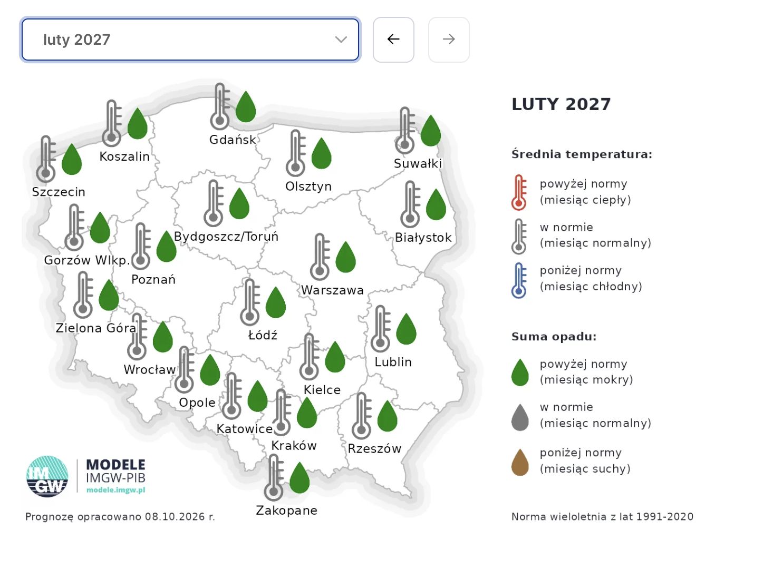Click the thermometer icon above Wrocław
Image resolution: width=773 pixels, height=569 pixels.
tap(138, 337)
